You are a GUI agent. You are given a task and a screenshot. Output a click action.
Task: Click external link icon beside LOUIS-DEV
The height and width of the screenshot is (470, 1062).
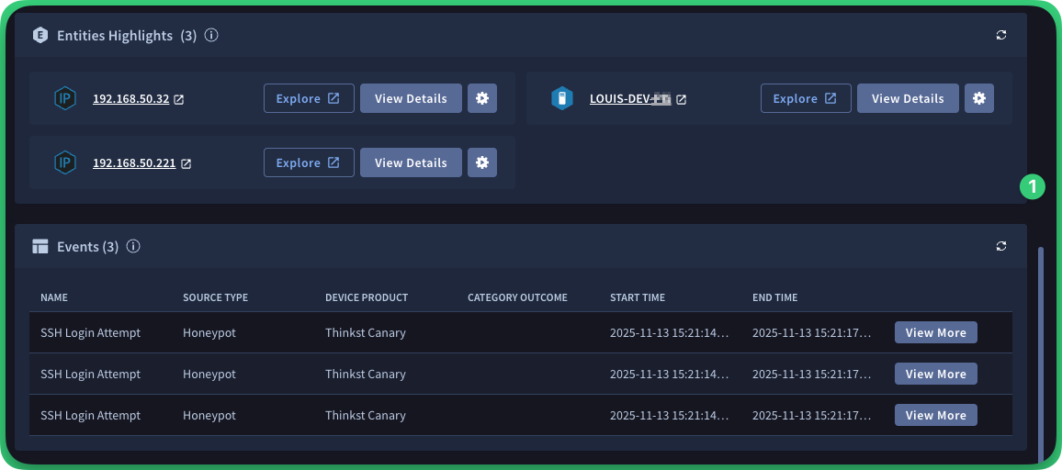682,99
